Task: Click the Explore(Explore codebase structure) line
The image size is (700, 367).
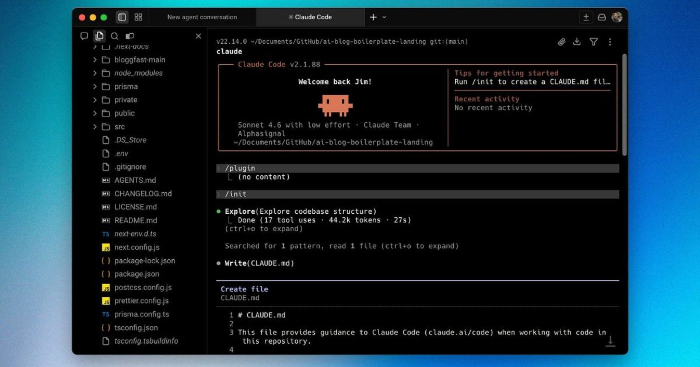Action: click(x=300, y=211)
